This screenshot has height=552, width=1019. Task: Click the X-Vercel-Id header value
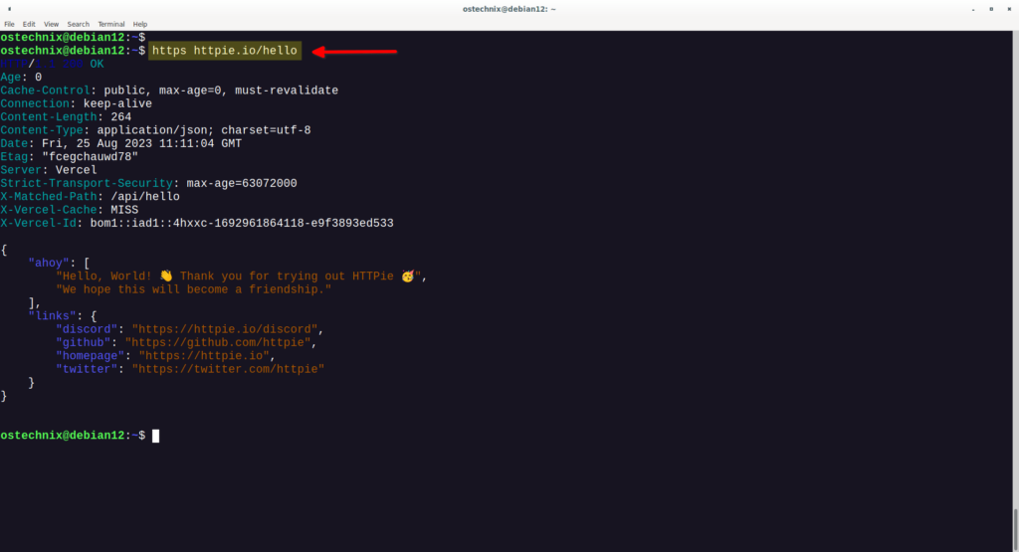point(242,223)
